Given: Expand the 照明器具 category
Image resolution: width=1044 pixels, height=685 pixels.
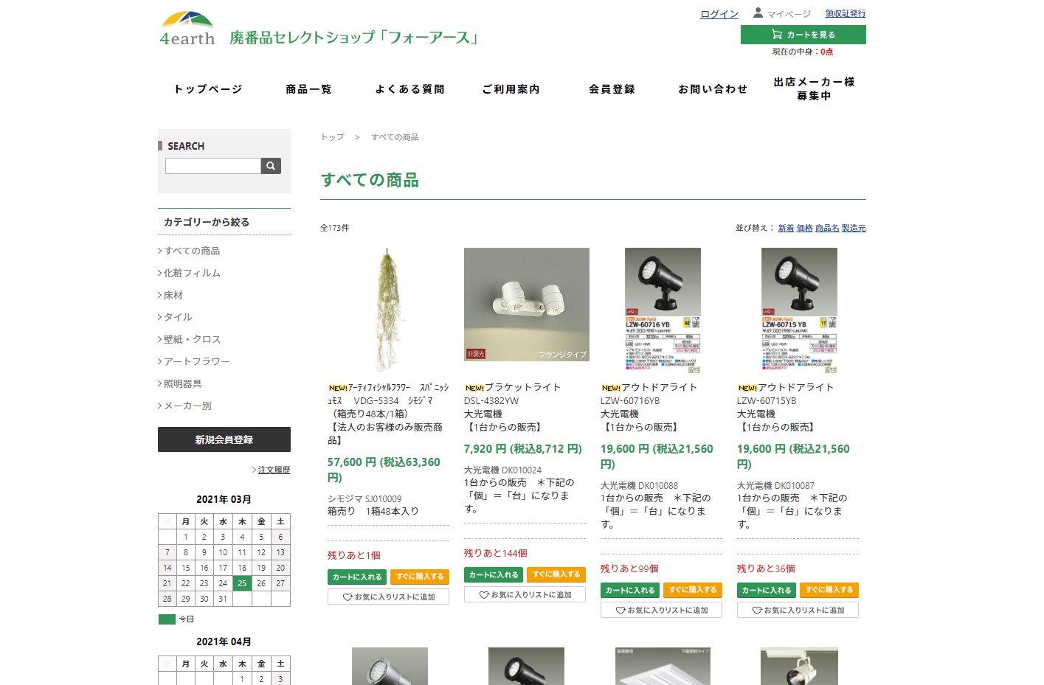Looking at the screenshot, I should 182,383.
